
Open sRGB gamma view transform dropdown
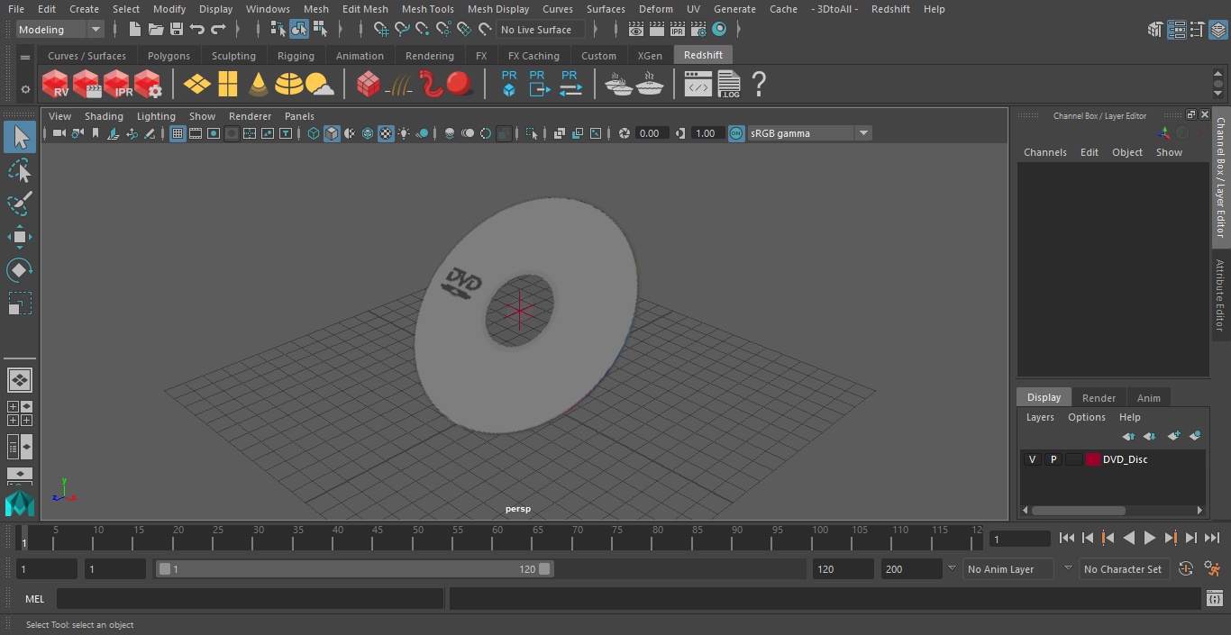[809, 133]
